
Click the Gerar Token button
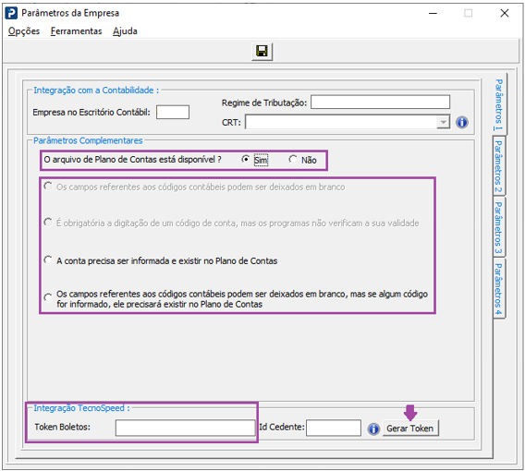click(410, 429)
